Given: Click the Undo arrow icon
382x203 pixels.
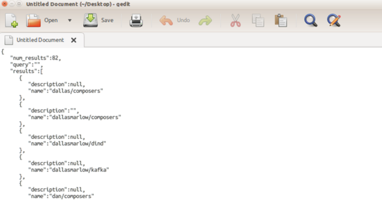Looking at the screenshot, I should (166, 21).
